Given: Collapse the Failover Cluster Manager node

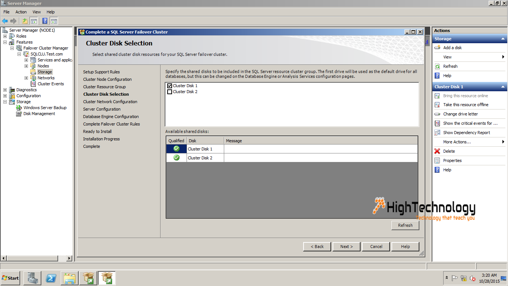Looking at the screenshot, I should pyautogui.click(x=12, y=48).
